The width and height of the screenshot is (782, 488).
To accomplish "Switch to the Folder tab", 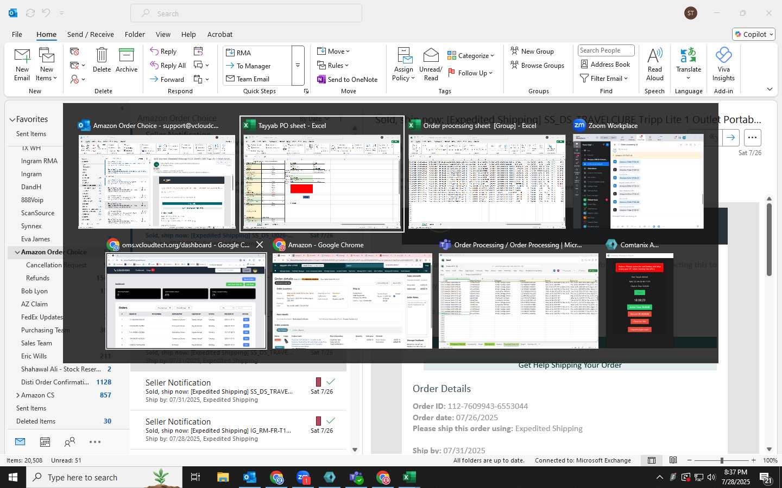I will pyautogui.click(x=135, y=34).
